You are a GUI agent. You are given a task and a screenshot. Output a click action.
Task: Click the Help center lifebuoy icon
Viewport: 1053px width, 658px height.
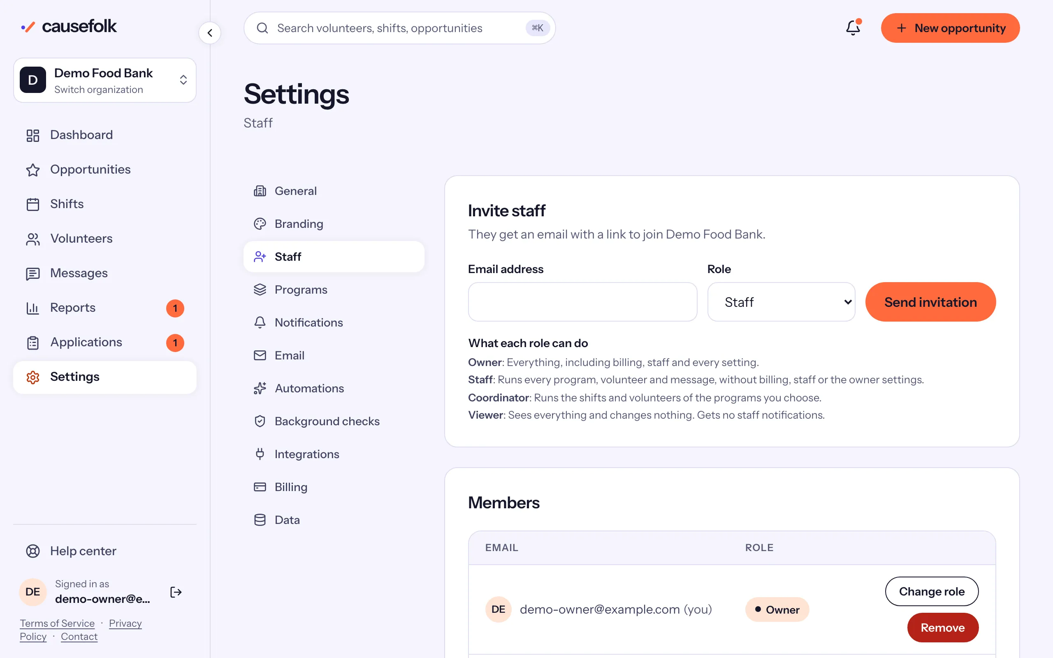click(32, 551)
